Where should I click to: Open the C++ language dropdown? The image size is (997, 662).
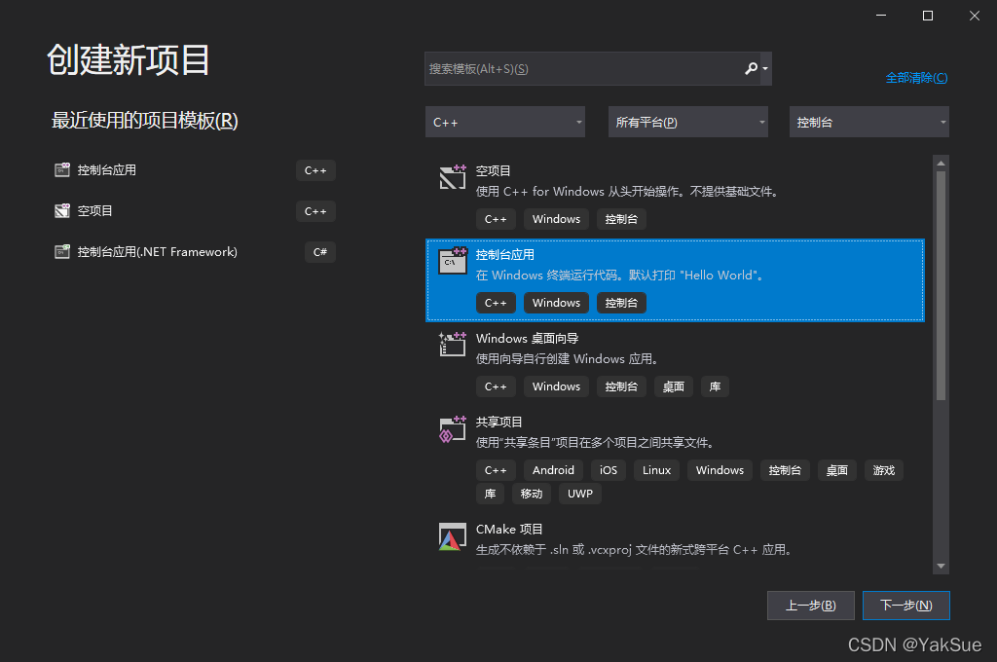tap(505, 122)
